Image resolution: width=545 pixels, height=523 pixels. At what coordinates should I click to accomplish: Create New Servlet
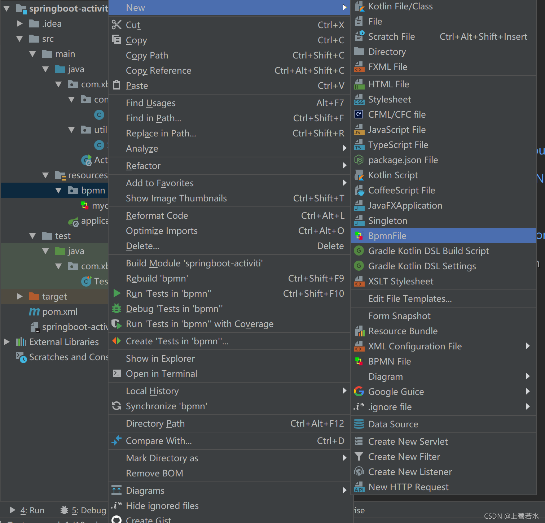click(x=408, y=441)
